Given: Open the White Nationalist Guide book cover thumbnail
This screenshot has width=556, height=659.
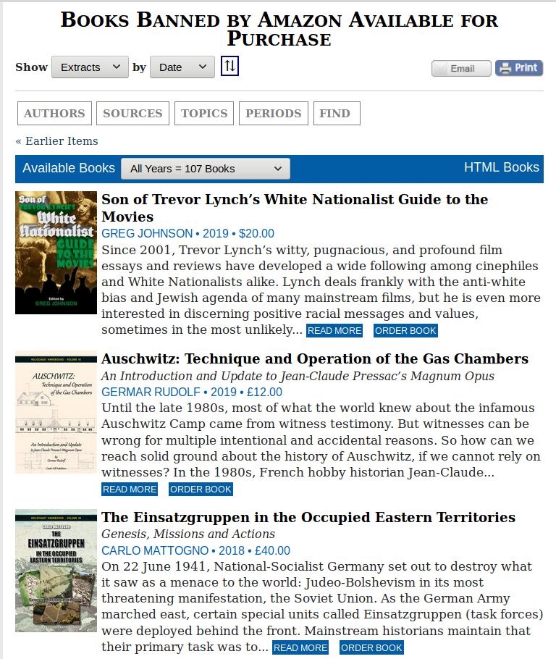Looking at the screenshot, I should click(56, 253).
